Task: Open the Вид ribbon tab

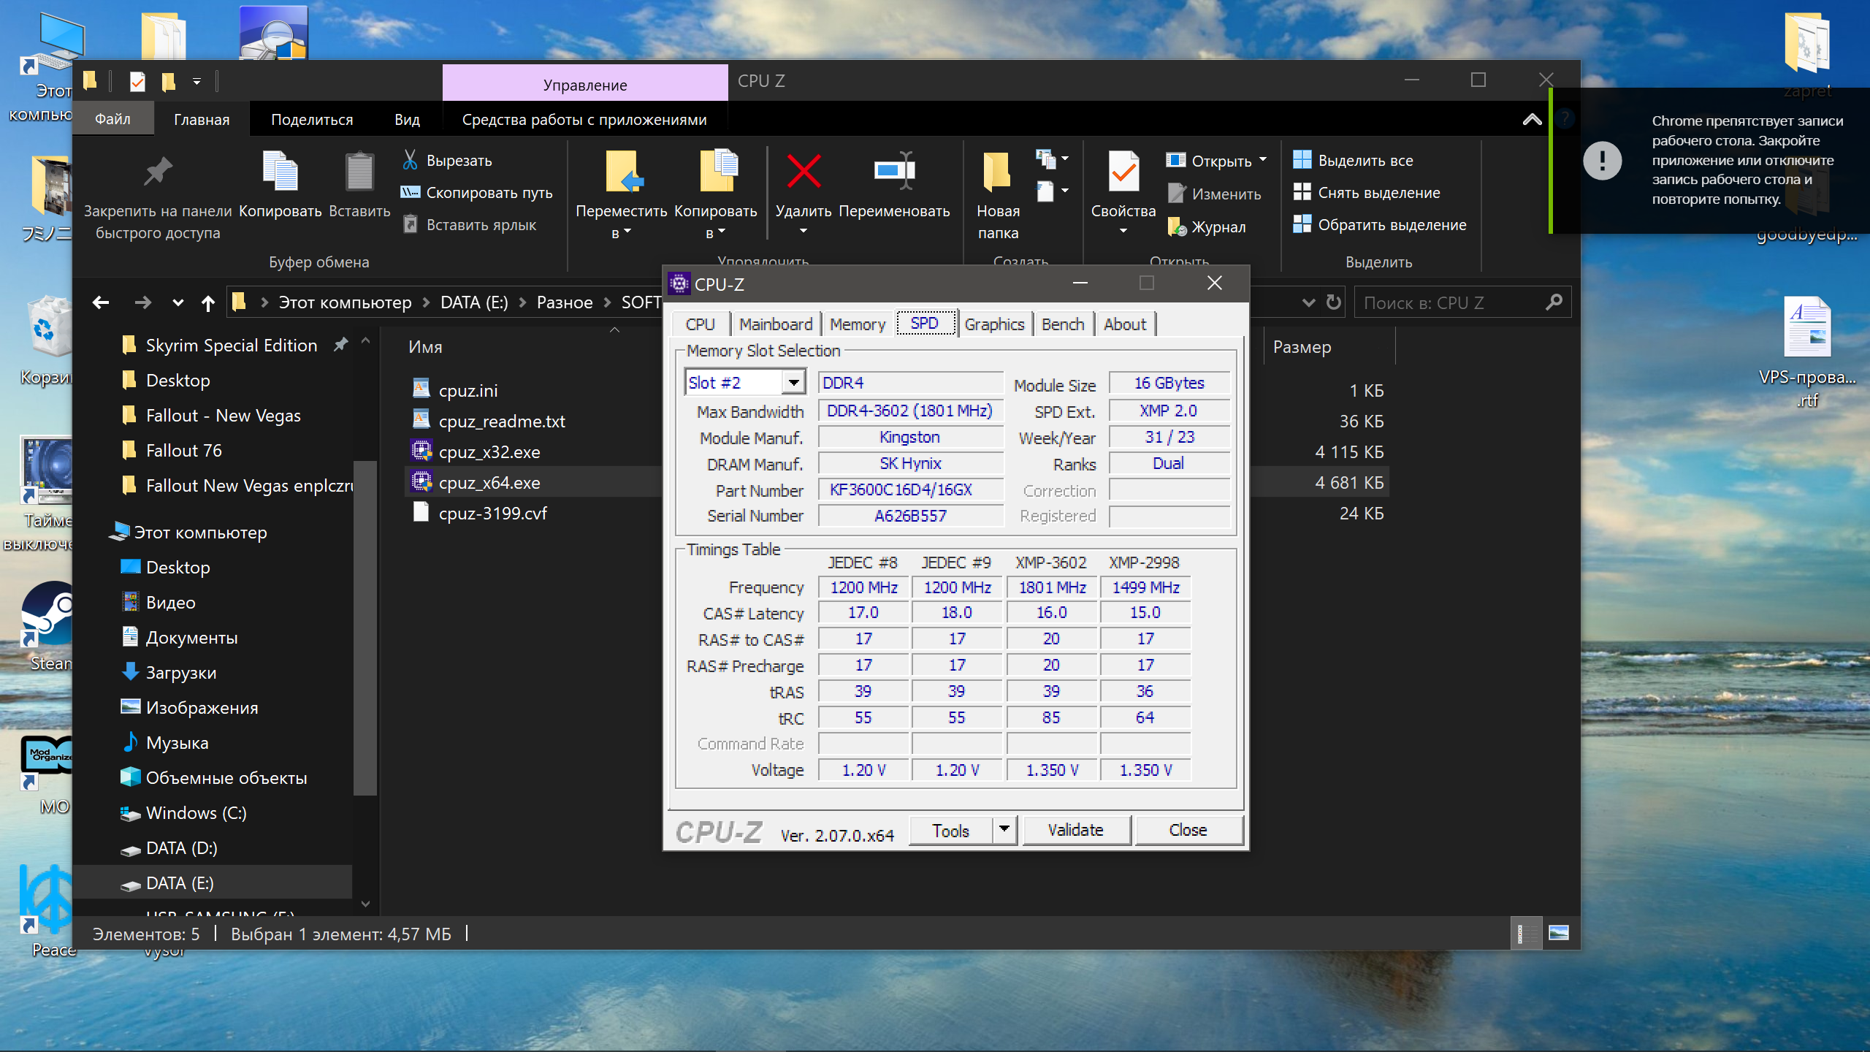Action: tap(407, 119)
